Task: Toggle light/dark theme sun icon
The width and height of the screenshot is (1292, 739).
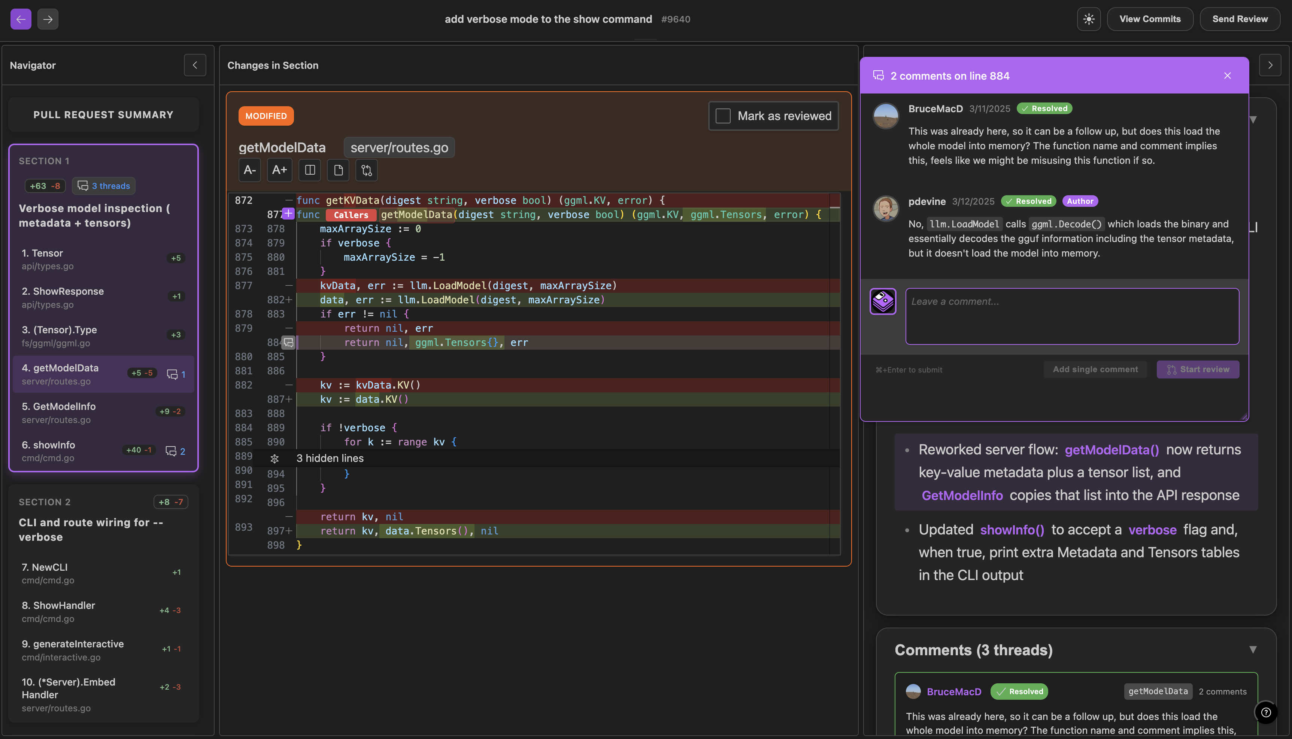Action: [1088, 19]
